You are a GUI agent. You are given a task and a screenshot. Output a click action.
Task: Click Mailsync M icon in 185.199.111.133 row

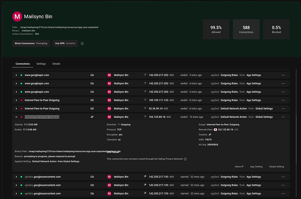(109, 100)
